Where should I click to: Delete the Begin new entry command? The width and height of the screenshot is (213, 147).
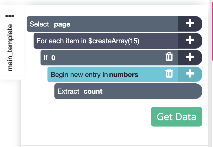click(169, 74)
